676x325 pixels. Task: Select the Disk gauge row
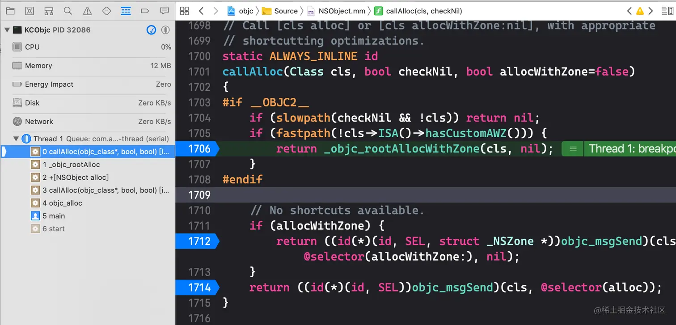tap(87, 103)
